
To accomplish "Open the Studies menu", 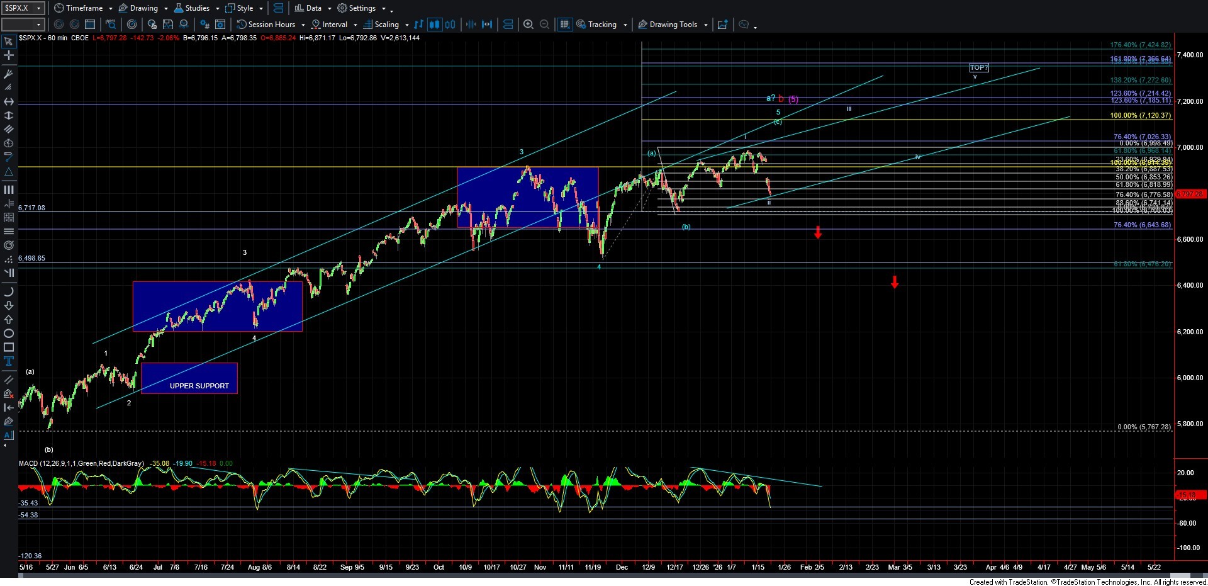I will 197,8.
